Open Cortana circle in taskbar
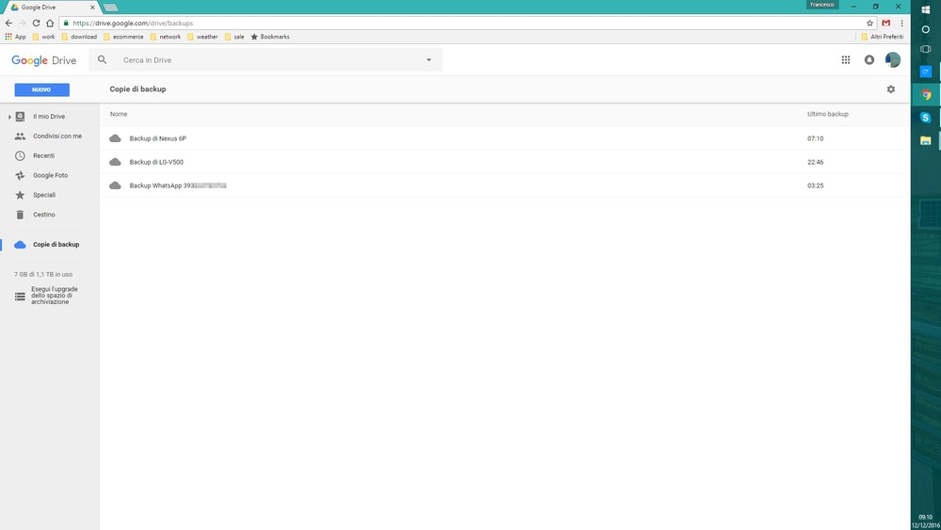The width and height of the screenshot is (941, 530). [x=925, y=29]
